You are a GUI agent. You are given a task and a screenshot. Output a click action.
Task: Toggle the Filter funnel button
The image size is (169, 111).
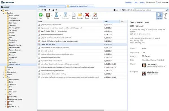tap(165, 16)
